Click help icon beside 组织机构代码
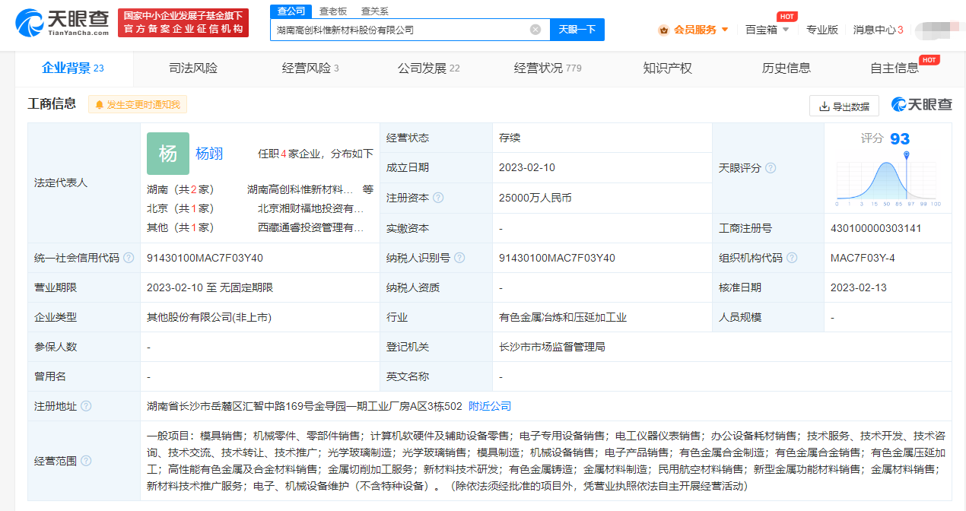Screen dimensions: 966x511 792,258
